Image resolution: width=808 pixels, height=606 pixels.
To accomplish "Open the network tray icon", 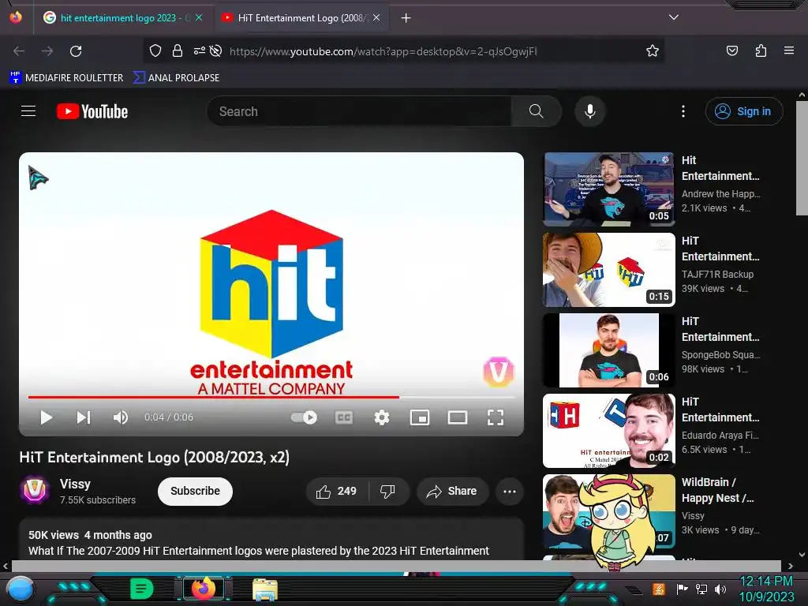I will (701, 589).
